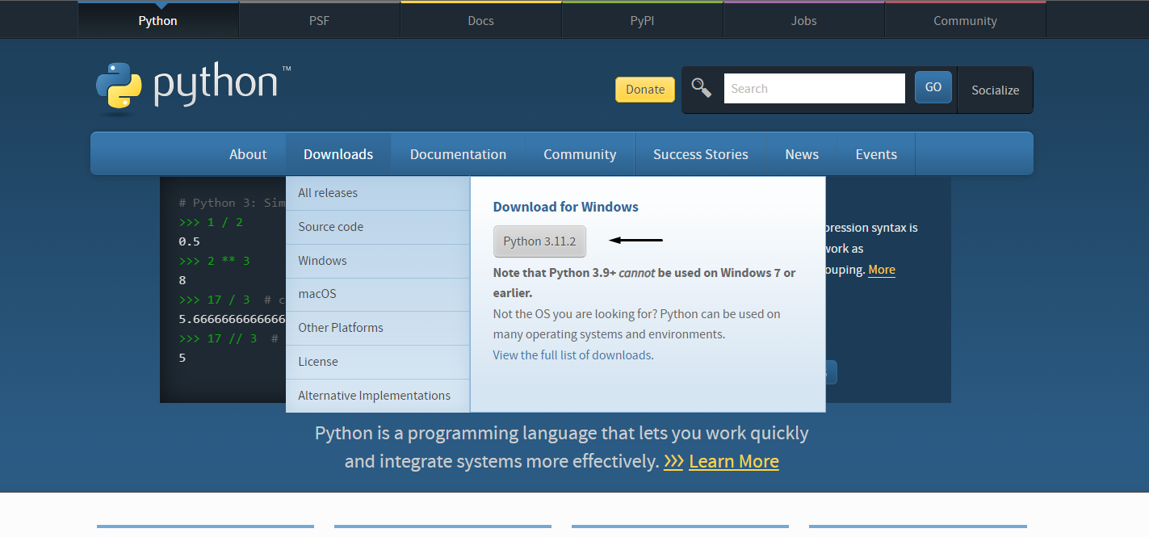The height and width of the screenshot is (537, 1149).
Task: Pick Alternative Implementations from the dropdown
Action: tap(374, 395)
